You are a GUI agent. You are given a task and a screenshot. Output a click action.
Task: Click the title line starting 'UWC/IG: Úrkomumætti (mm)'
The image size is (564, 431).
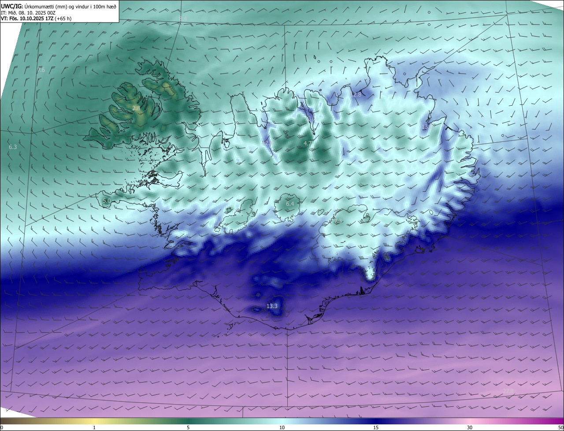point(59,6)
